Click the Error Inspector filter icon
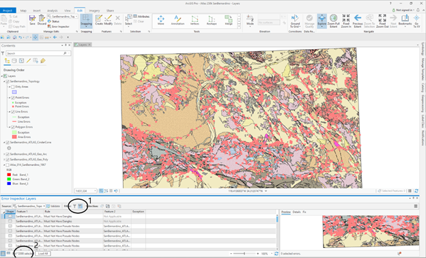Viewport: 426px width, 258px height. point(74,206)
